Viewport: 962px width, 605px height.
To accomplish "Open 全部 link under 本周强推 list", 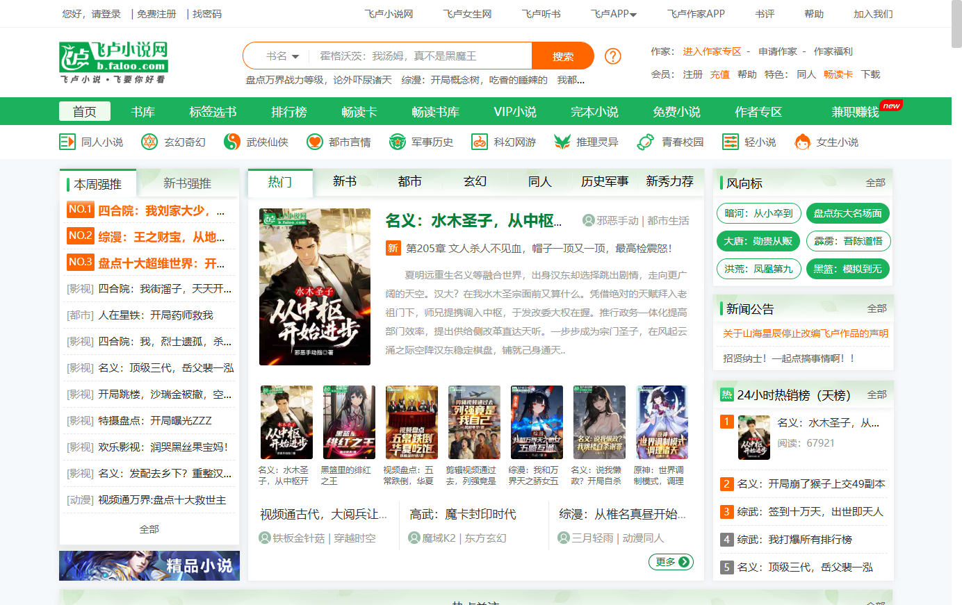I will coord(149,529).
